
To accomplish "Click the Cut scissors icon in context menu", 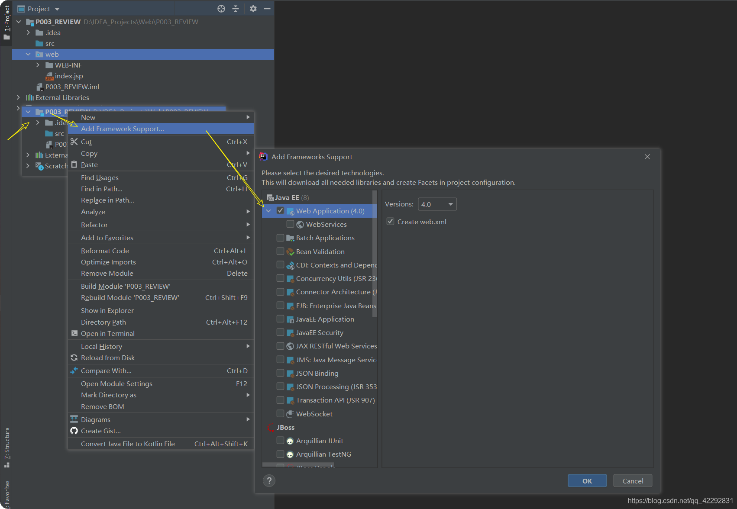I will pos(74,142).
